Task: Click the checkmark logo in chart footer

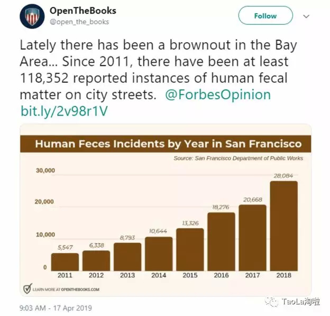Action: pos(27,289)
